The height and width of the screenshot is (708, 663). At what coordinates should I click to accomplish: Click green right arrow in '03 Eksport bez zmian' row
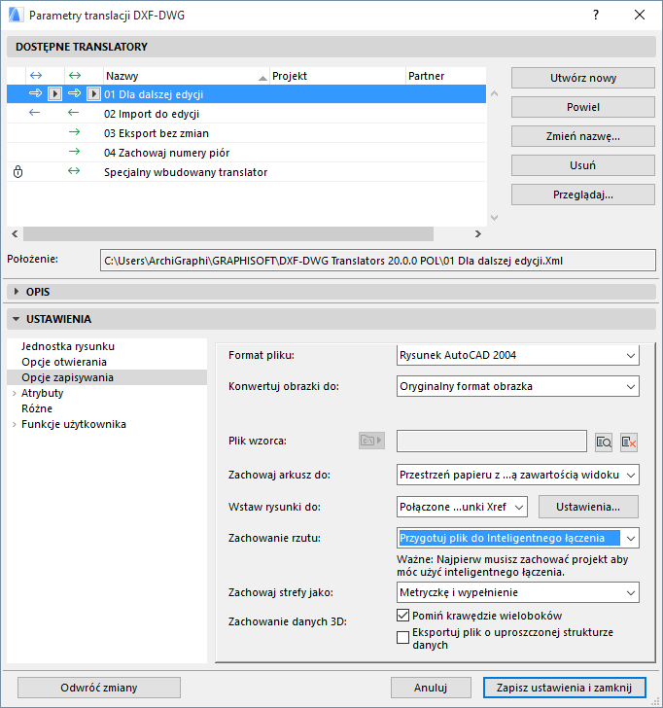74,132
